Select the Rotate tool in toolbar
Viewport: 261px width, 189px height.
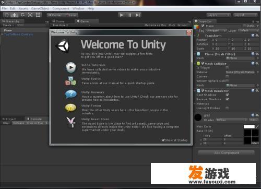(22, 15)
